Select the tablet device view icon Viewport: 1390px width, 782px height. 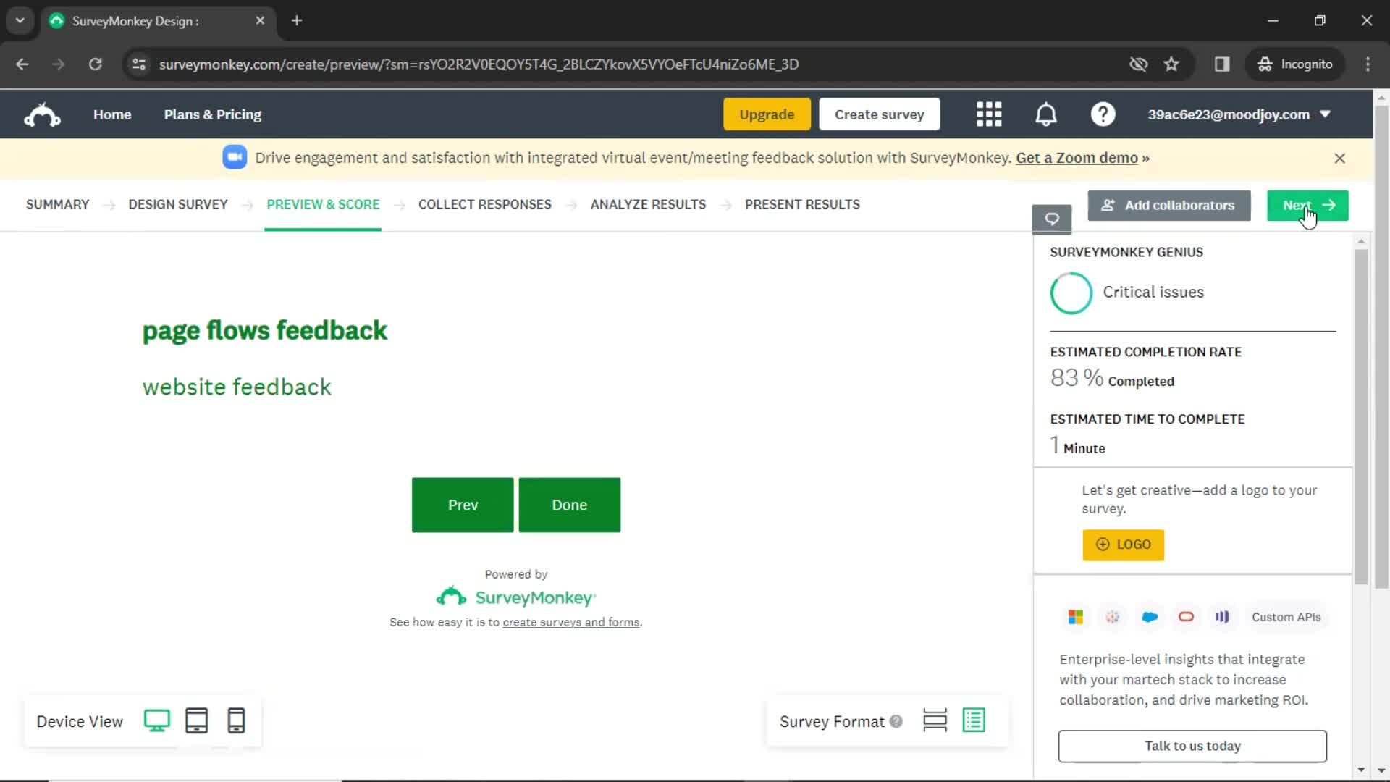[x=195, y=721]
